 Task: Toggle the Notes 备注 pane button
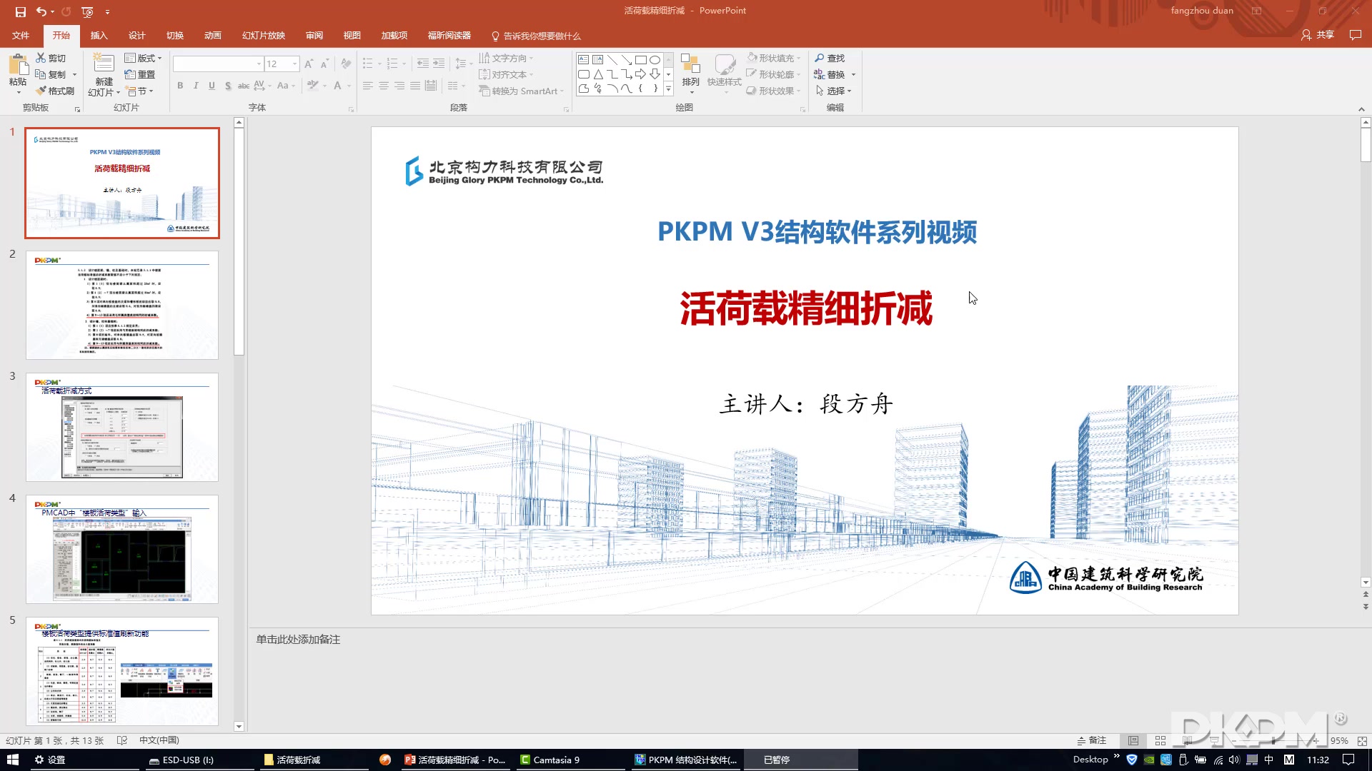tap(1091, 740)
